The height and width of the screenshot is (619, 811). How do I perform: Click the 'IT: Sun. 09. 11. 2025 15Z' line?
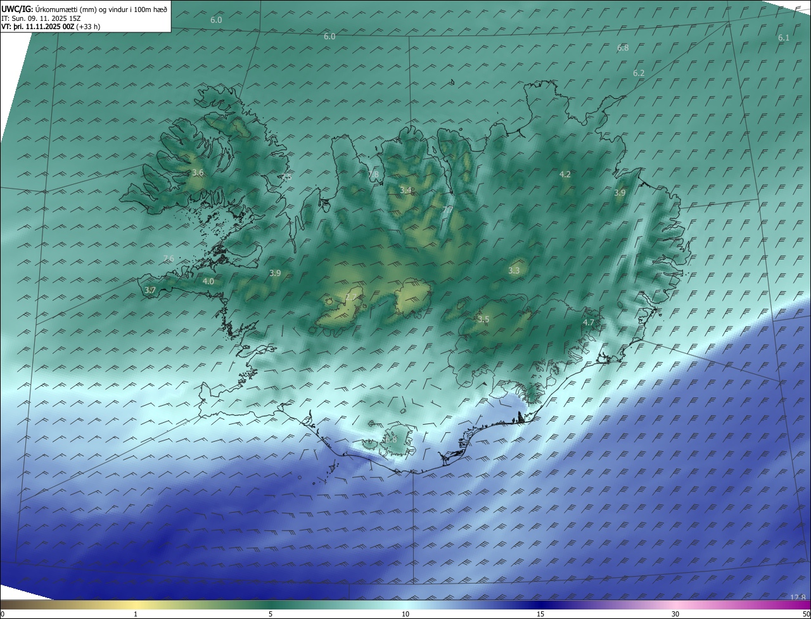click(x=41, y=18)
